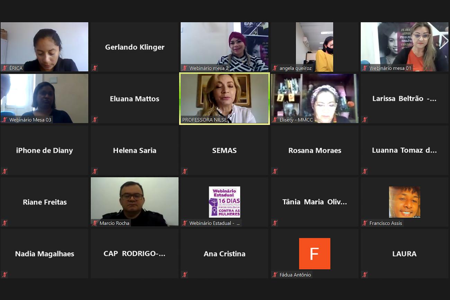Click muted mic icon on Elisety - MMCC tile
The height and width of the screenshot is (300, 450).
pyautogui.click(x=275, y=120)
